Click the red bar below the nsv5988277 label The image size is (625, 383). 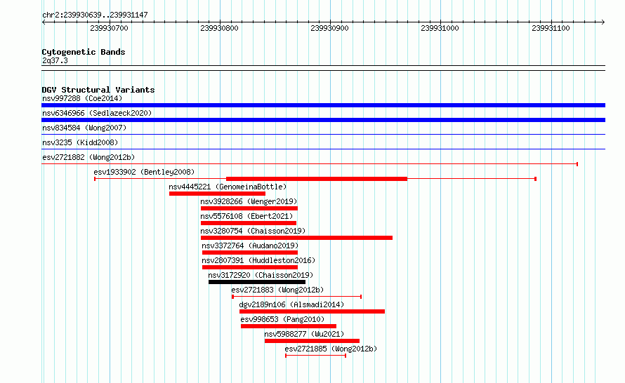coord(312,341)
